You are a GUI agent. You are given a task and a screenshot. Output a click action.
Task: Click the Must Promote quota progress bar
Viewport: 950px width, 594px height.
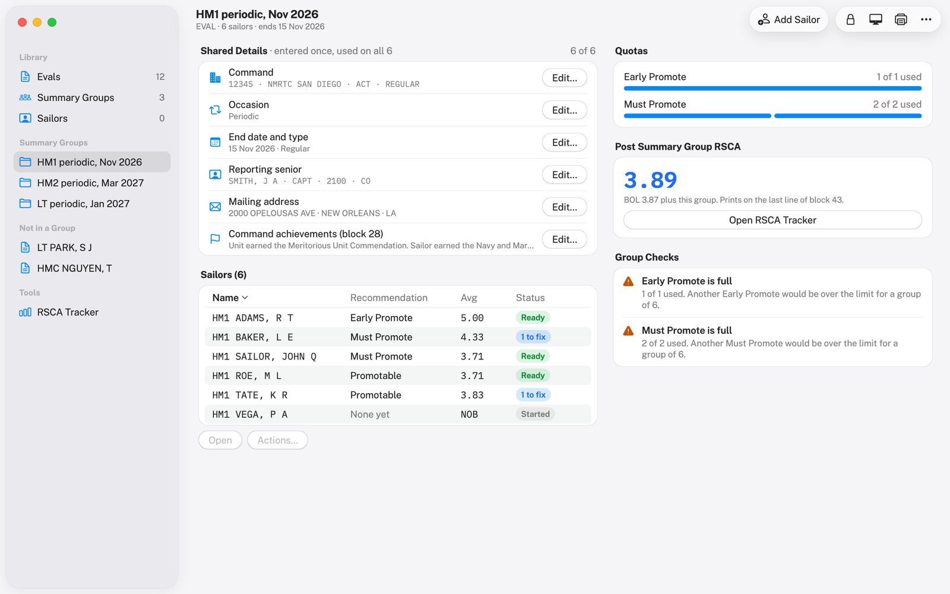click(772, 116)
